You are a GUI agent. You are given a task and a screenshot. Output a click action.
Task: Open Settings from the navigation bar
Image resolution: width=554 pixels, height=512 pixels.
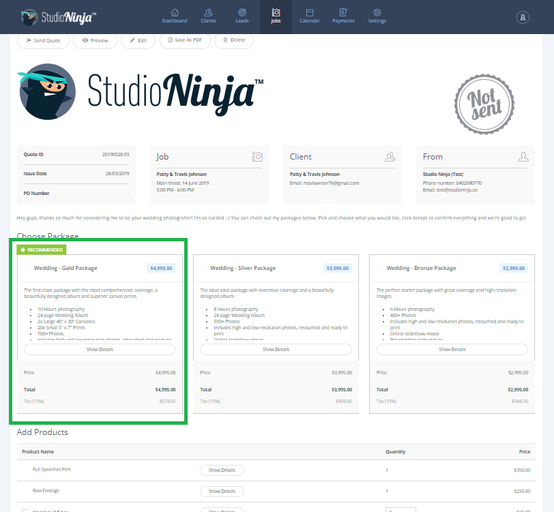[x=377, y=16]
